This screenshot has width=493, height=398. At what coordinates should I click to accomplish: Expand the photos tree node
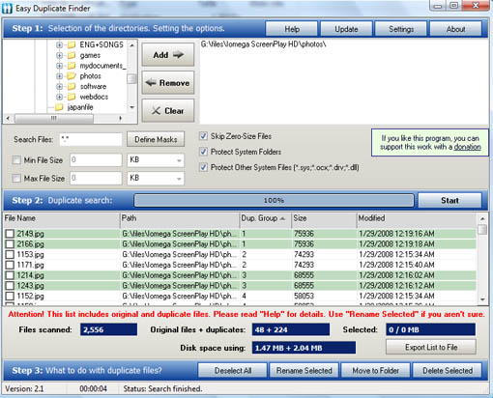tap(59, 76)
